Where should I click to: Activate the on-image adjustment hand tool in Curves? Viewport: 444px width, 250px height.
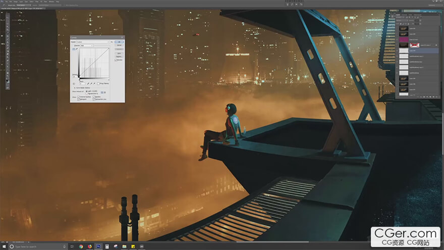click(74, 84)
